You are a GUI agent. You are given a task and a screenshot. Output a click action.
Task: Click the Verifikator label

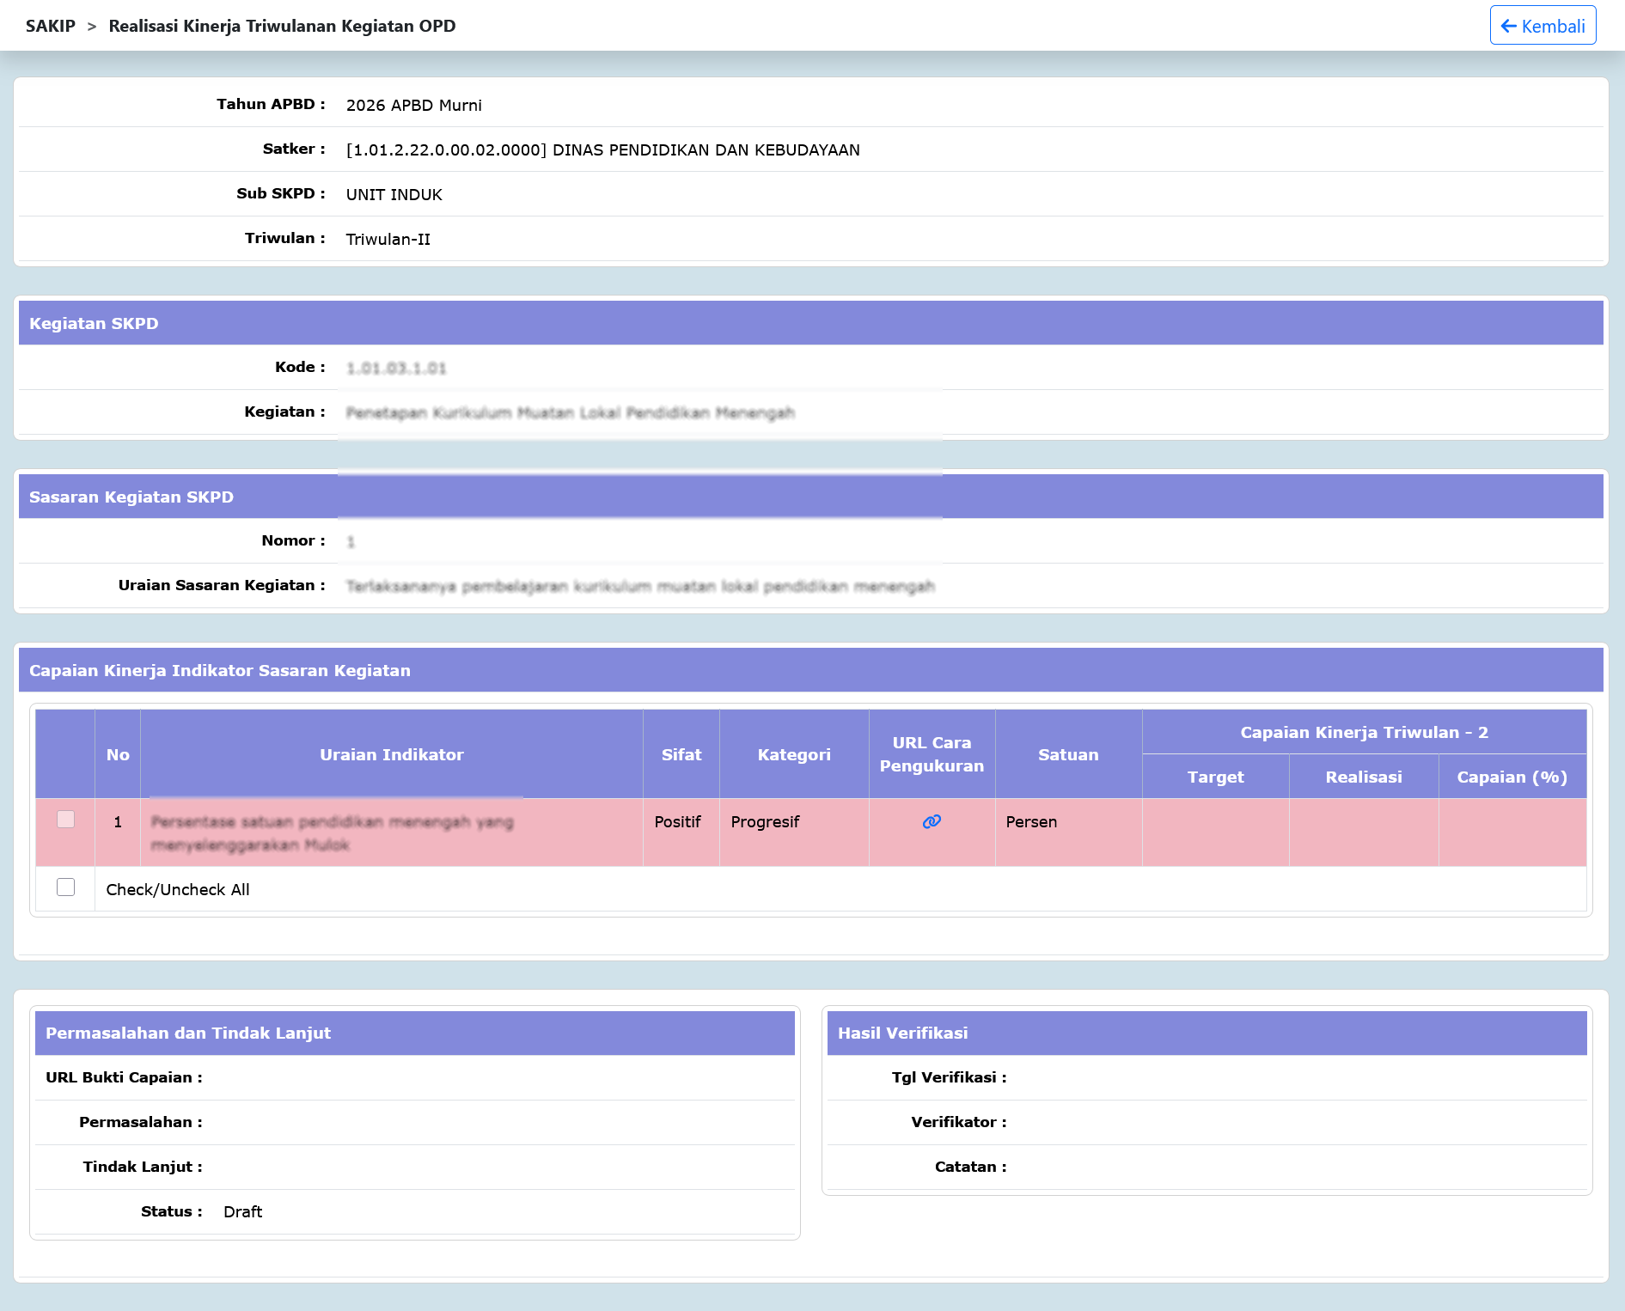[x=959, y=1122]
